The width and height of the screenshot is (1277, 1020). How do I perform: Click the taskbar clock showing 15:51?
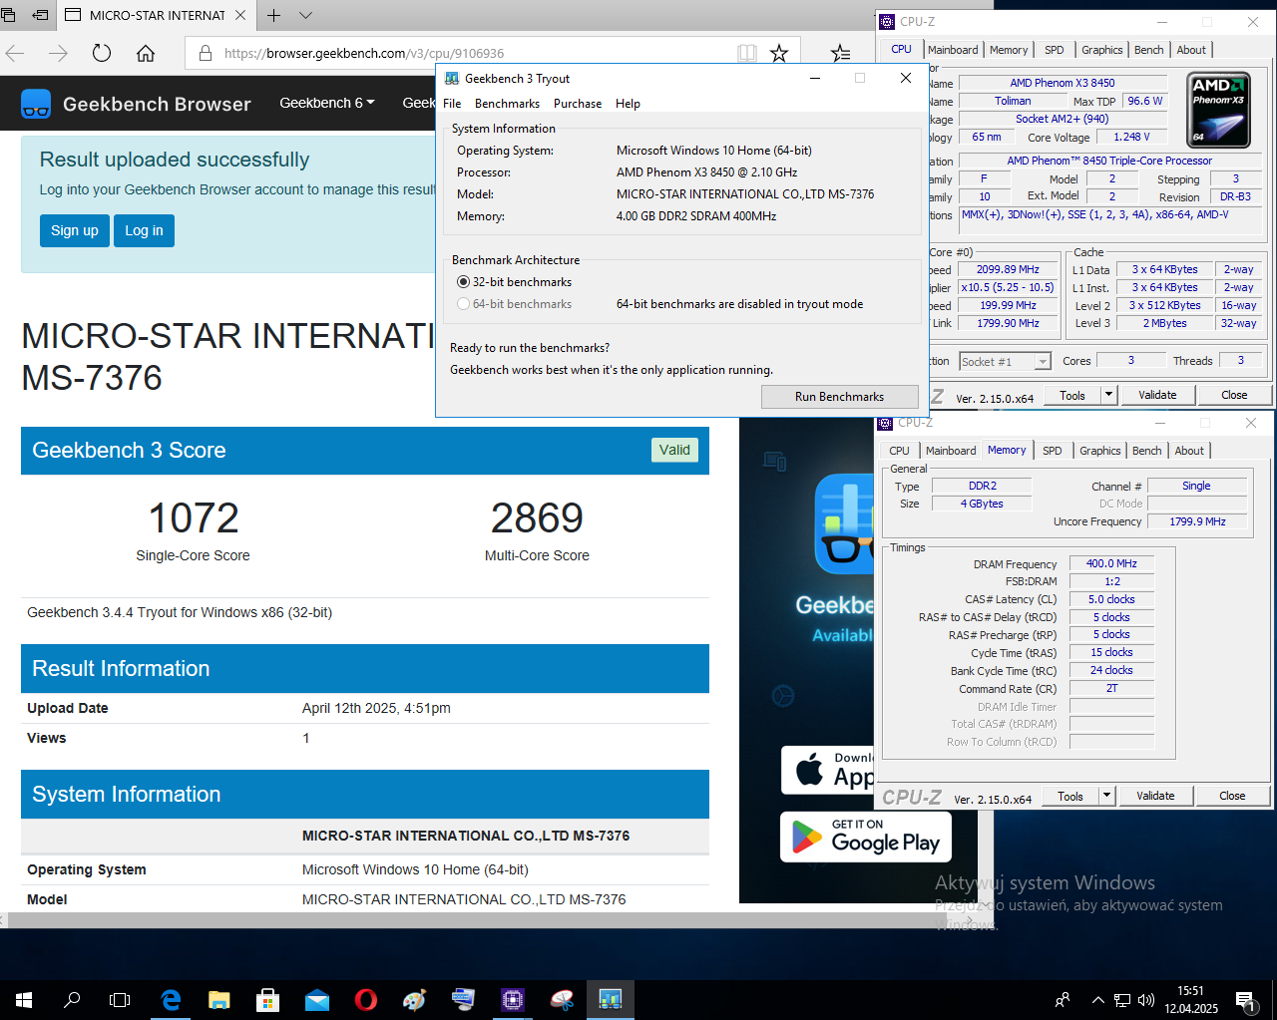(x=1191, y=999)
